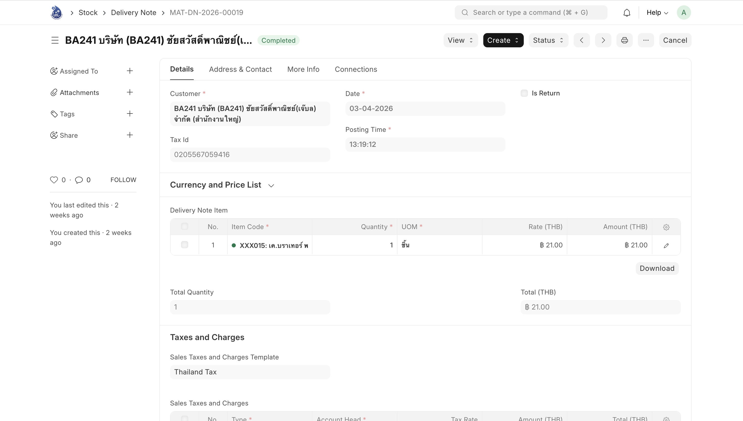Click the Attachments paperclip icon
The height and width of the screenshot is (421, 743).
54,93
